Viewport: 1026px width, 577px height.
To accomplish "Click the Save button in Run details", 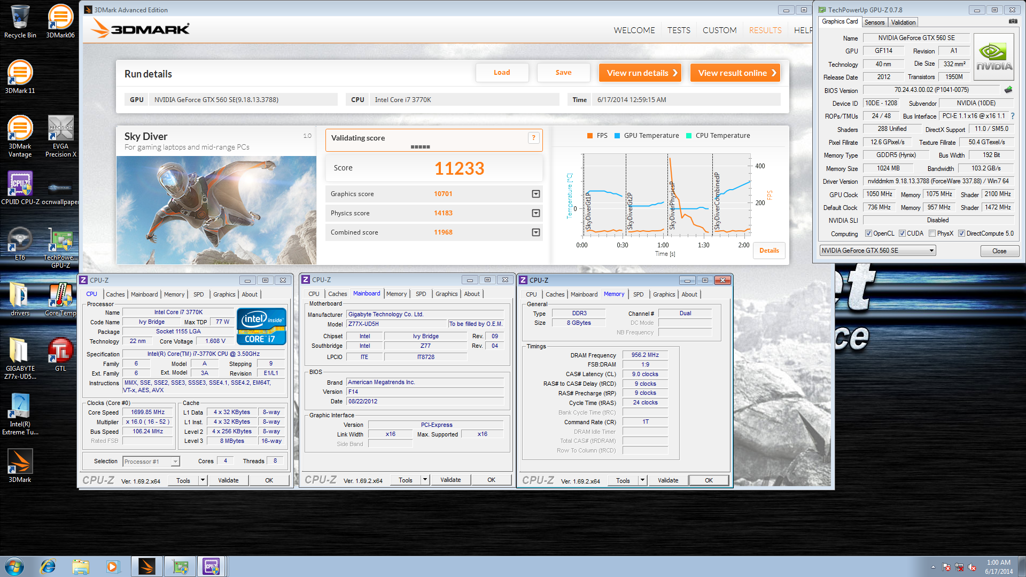I will click(563, 73).
